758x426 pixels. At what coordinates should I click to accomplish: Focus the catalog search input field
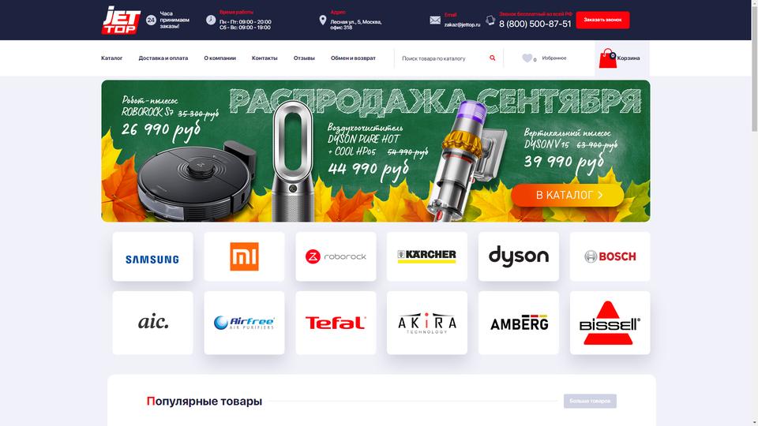(x=442, y=58)
